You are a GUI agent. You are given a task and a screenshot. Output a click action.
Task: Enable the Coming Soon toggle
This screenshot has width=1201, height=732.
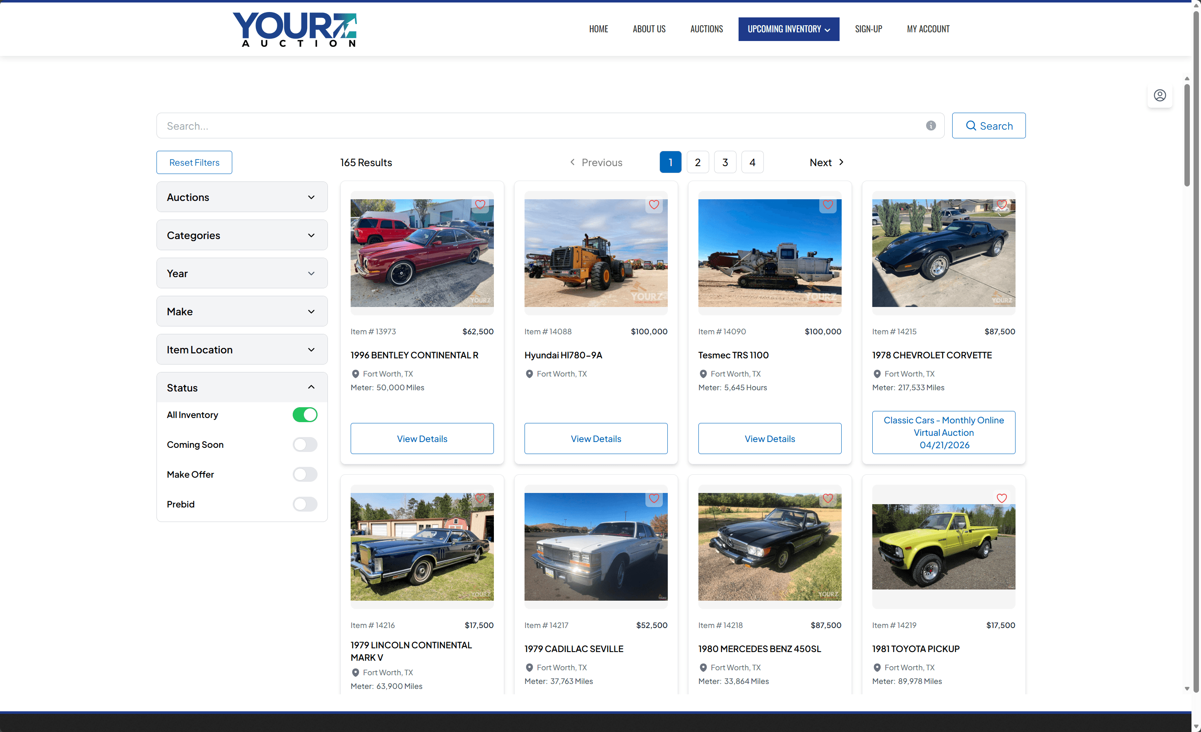coord(305,445)
